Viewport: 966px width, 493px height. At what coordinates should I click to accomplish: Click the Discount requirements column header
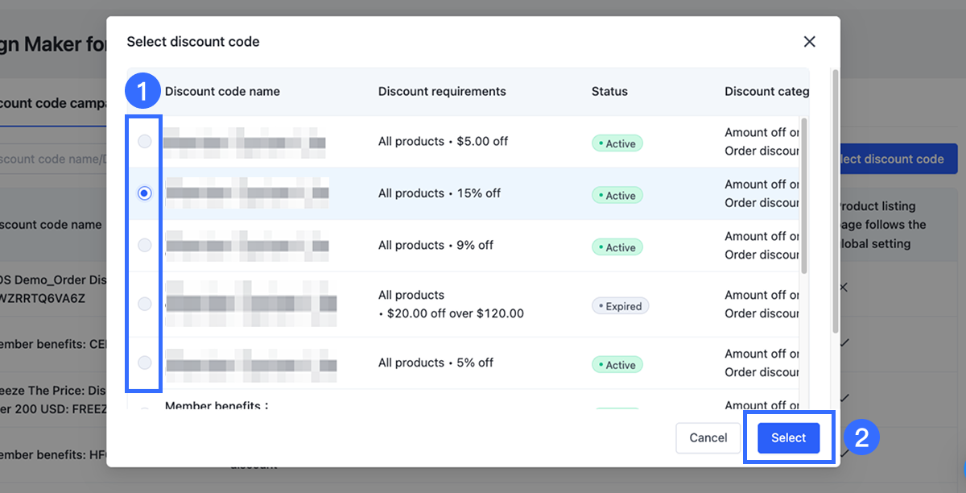point(442,92)
